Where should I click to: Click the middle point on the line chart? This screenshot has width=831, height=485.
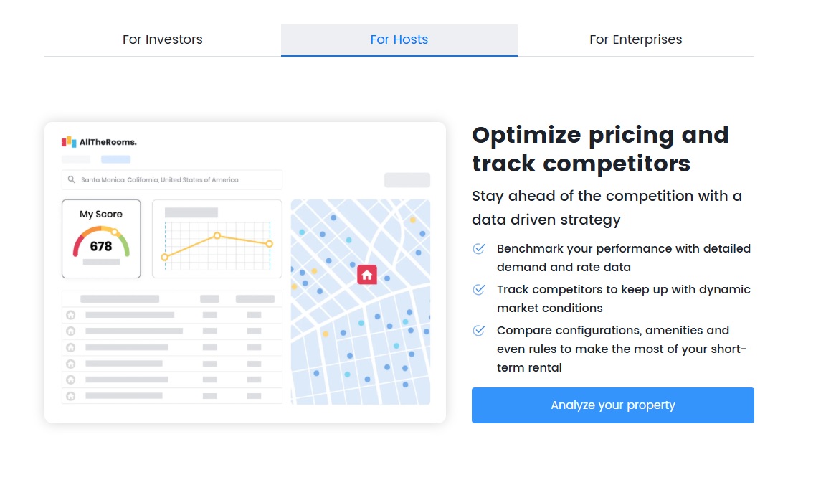(217, 235)
